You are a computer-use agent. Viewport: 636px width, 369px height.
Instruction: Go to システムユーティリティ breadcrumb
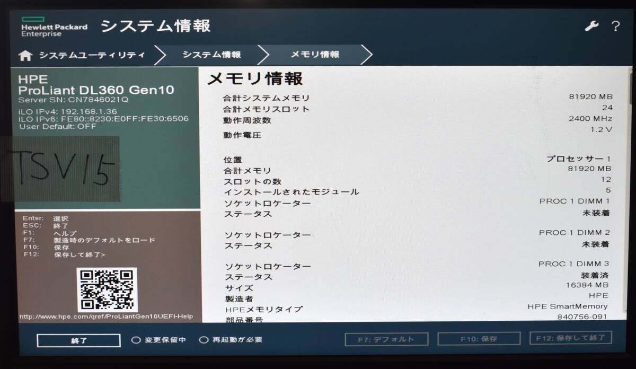coord(92,55)
